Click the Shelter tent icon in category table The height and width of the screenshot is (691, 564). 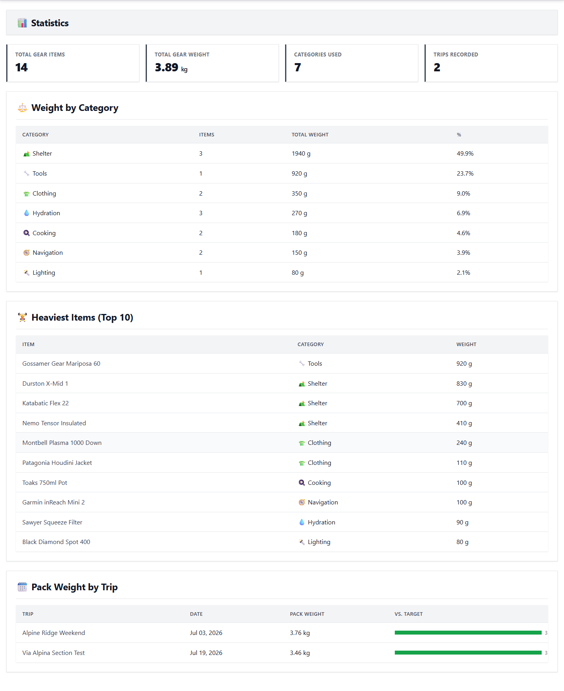click(27, 154)
